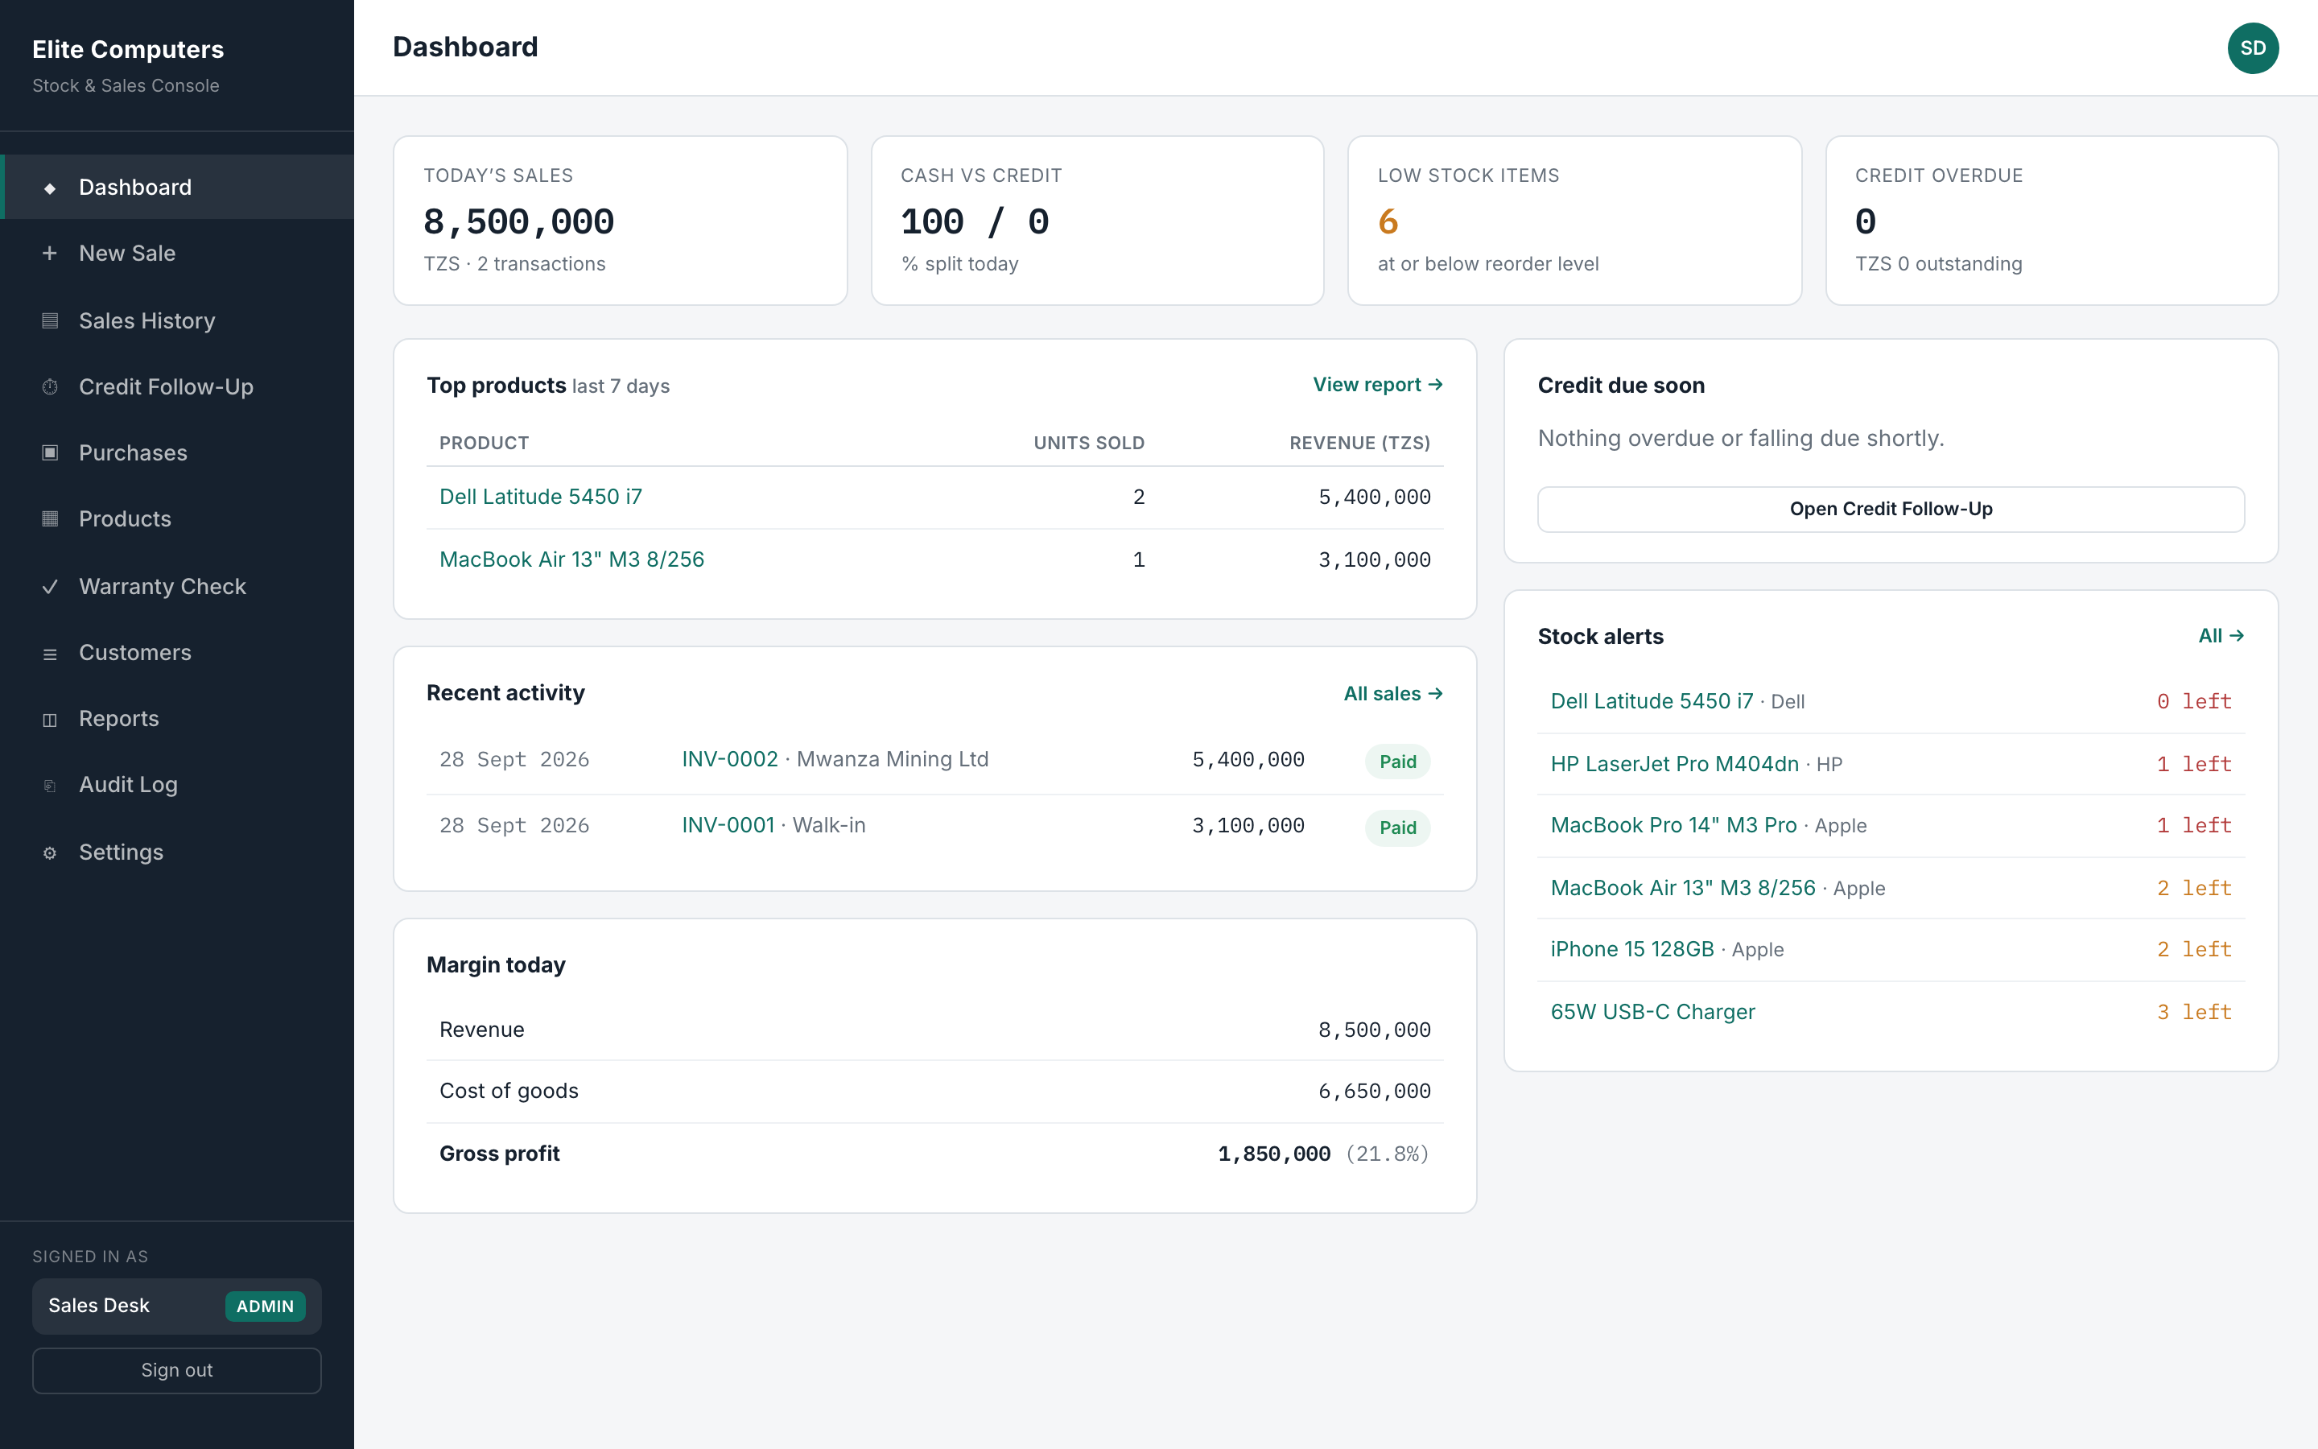Click the Cost of goods 6,650,000 value
2318x1449 pixels.
(x=1374, y=1092)
